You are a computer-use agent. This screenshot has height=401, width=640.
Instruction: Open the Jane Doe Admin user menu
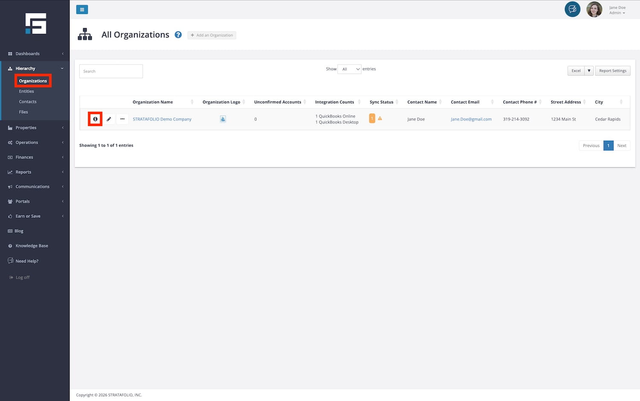point(617,10)
